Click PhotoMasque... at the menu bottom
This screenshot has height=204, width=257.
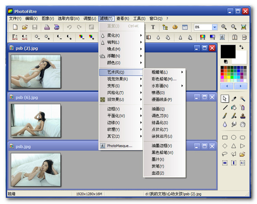point(120,146)
